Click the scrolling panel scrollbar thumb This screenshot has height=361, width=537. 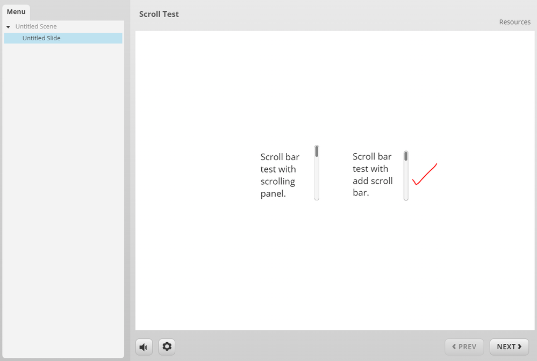click(317, 151)
